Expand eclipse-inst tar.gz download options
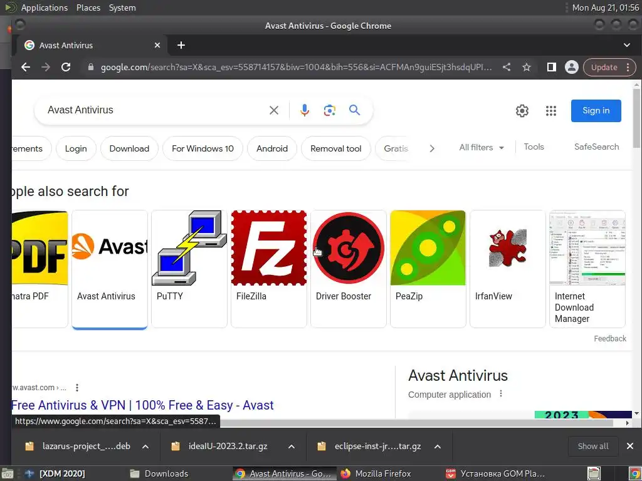 438,446
